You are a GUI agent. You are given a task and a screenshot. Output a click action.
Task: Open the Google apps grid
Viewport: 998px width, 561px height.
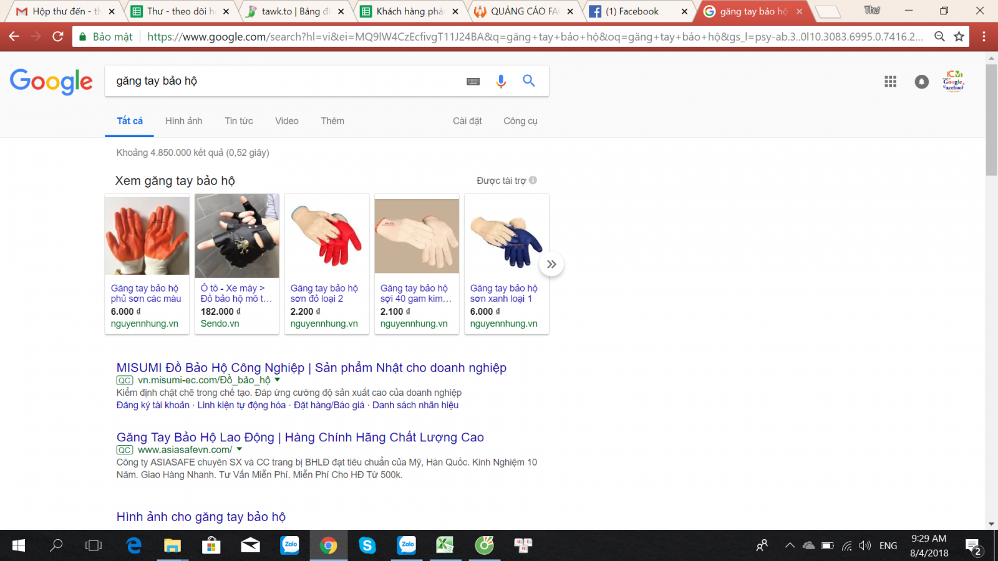coord(890,82)
